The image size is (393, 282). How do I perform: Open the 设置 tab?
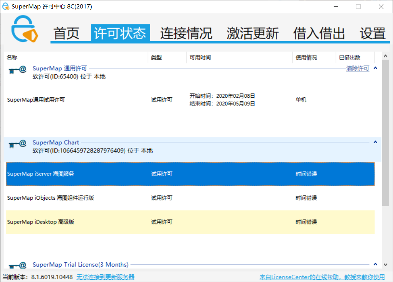pos(373,33)
